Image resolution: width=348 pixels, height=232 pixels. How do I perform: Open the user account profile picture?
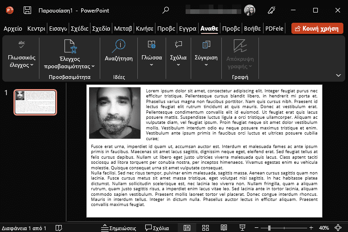pyautogui.click(x=250, y=10)
